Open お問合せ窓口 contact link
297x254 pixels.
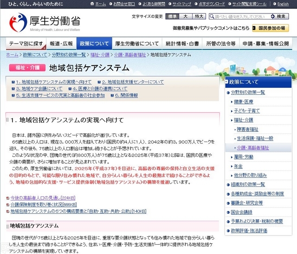[124, 4]
